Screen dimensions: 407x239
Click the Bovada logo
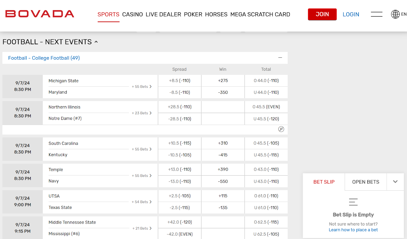point(40,14)
